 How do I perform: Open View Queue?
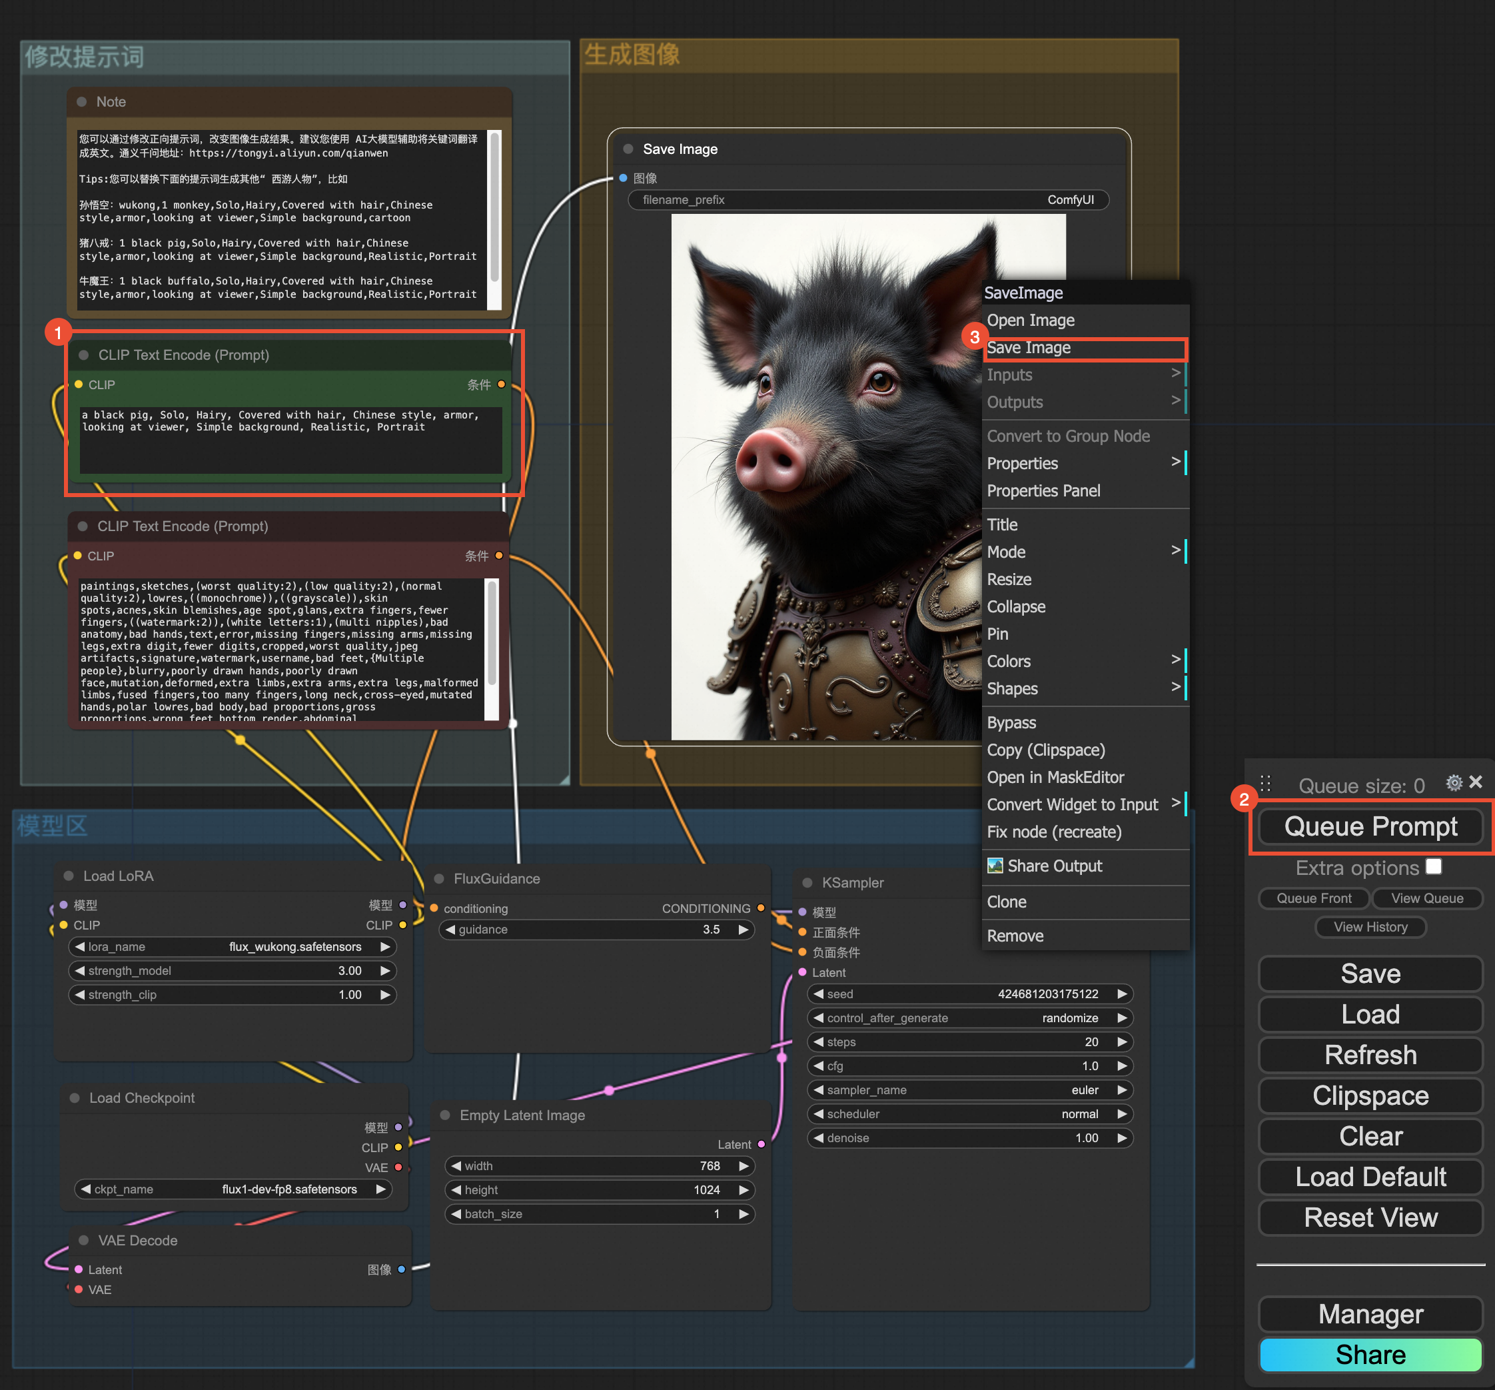click(1426, 898)
